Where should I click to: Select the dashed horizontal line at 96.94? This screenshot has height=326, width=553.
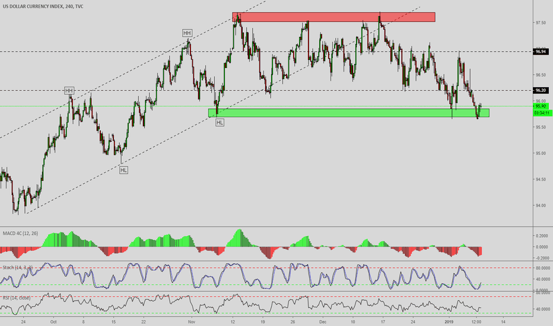point(266,52)
